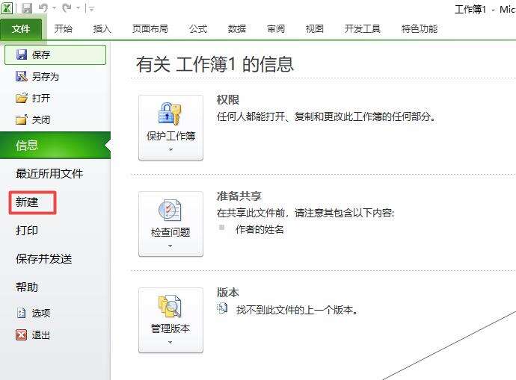
Task: Click the Options (选项) icon
Action: click(x=22, y=313)
